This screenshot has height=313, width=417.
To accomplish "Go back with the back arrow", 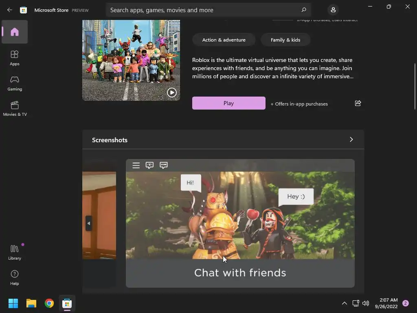I will click(x=10, y=10).
